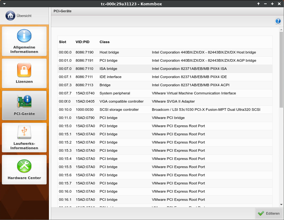Viewport: 284px width, 220px height.
Task: Select slot 00:15.3 cell
Action: tap(65, 150)
